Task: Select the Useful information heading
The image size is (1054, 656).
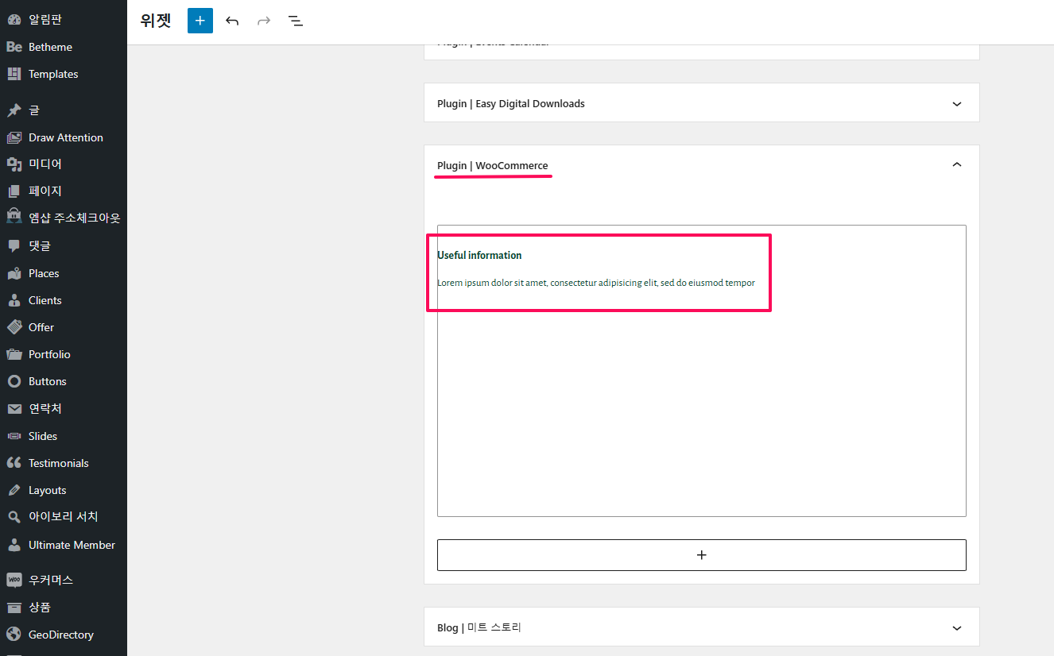Action: click(x=479, y=255)
